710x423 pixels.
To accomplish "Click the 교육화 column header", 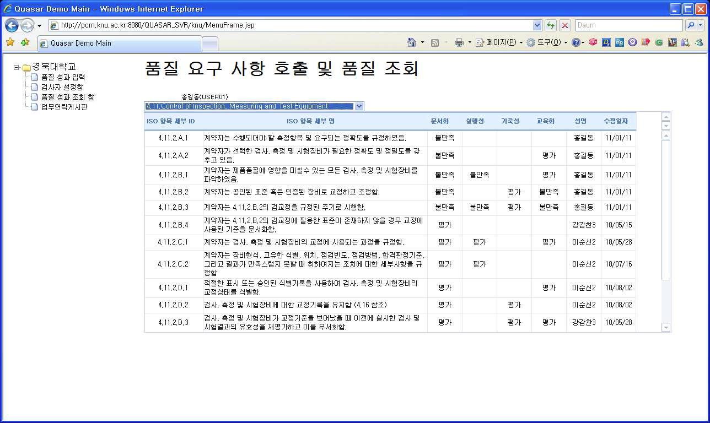I will [545, 121].
